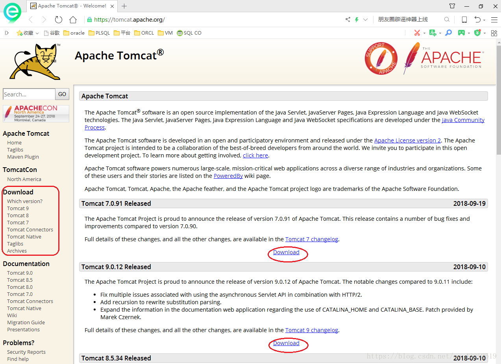501x364 pixels.
Task: Open Tomcat 8.5 documentation link
Action: point(20,280)
